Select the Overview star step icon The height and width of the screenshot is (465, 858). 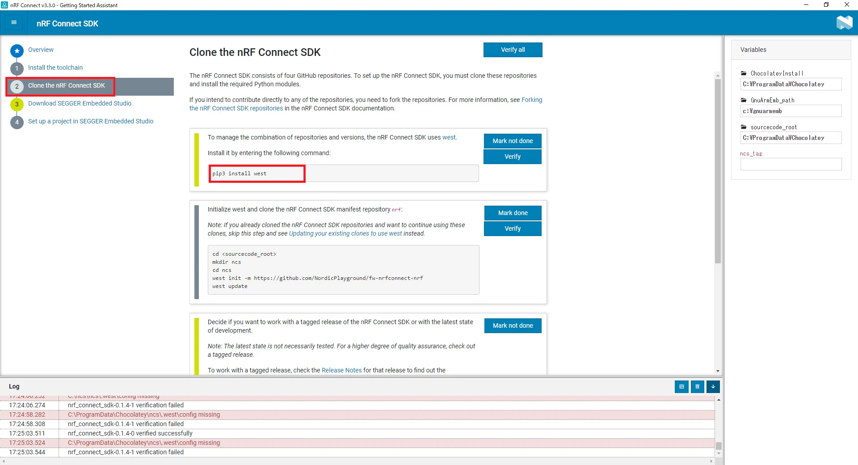pos(17,51)
